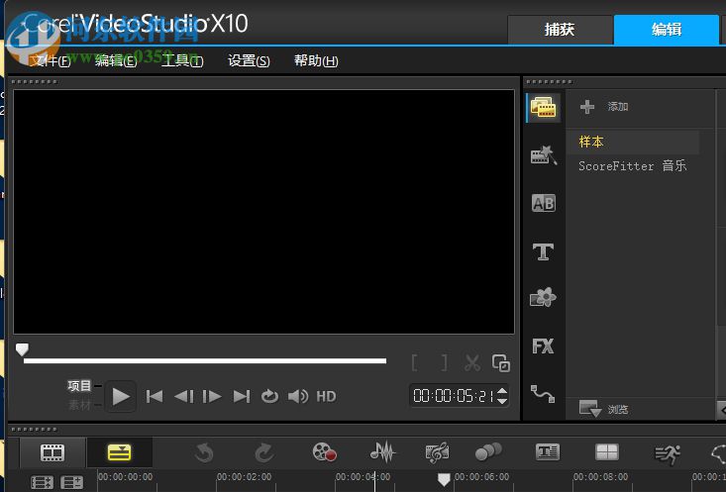Toggle HD preview mode
726x492 pixels.
coord(326,397)
